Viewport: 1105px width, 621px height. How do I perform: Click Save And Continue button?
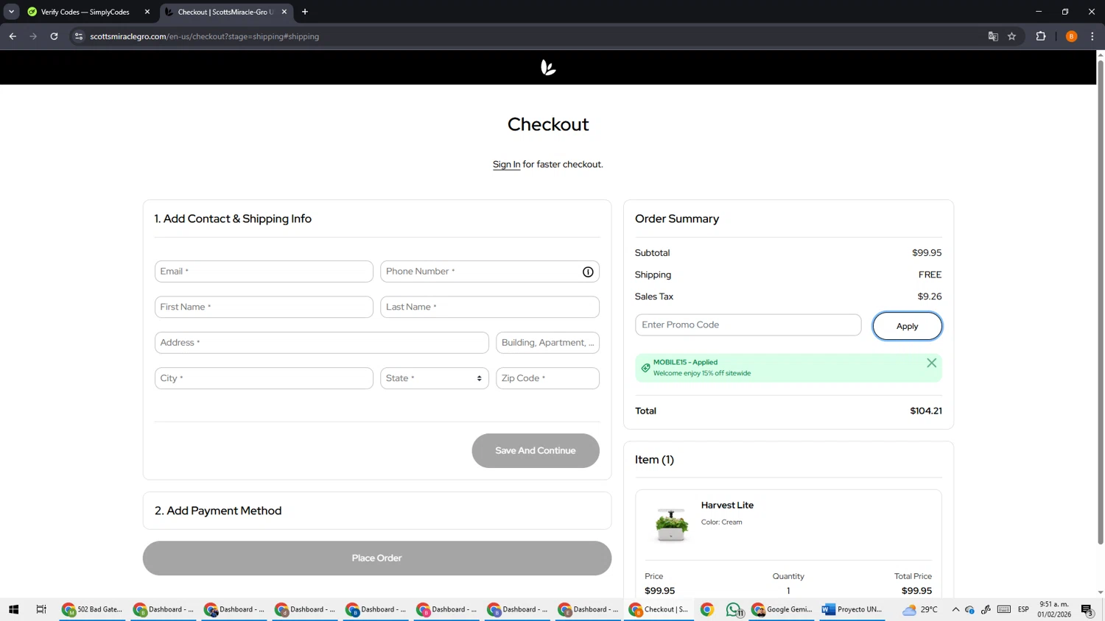pos(536,450)
